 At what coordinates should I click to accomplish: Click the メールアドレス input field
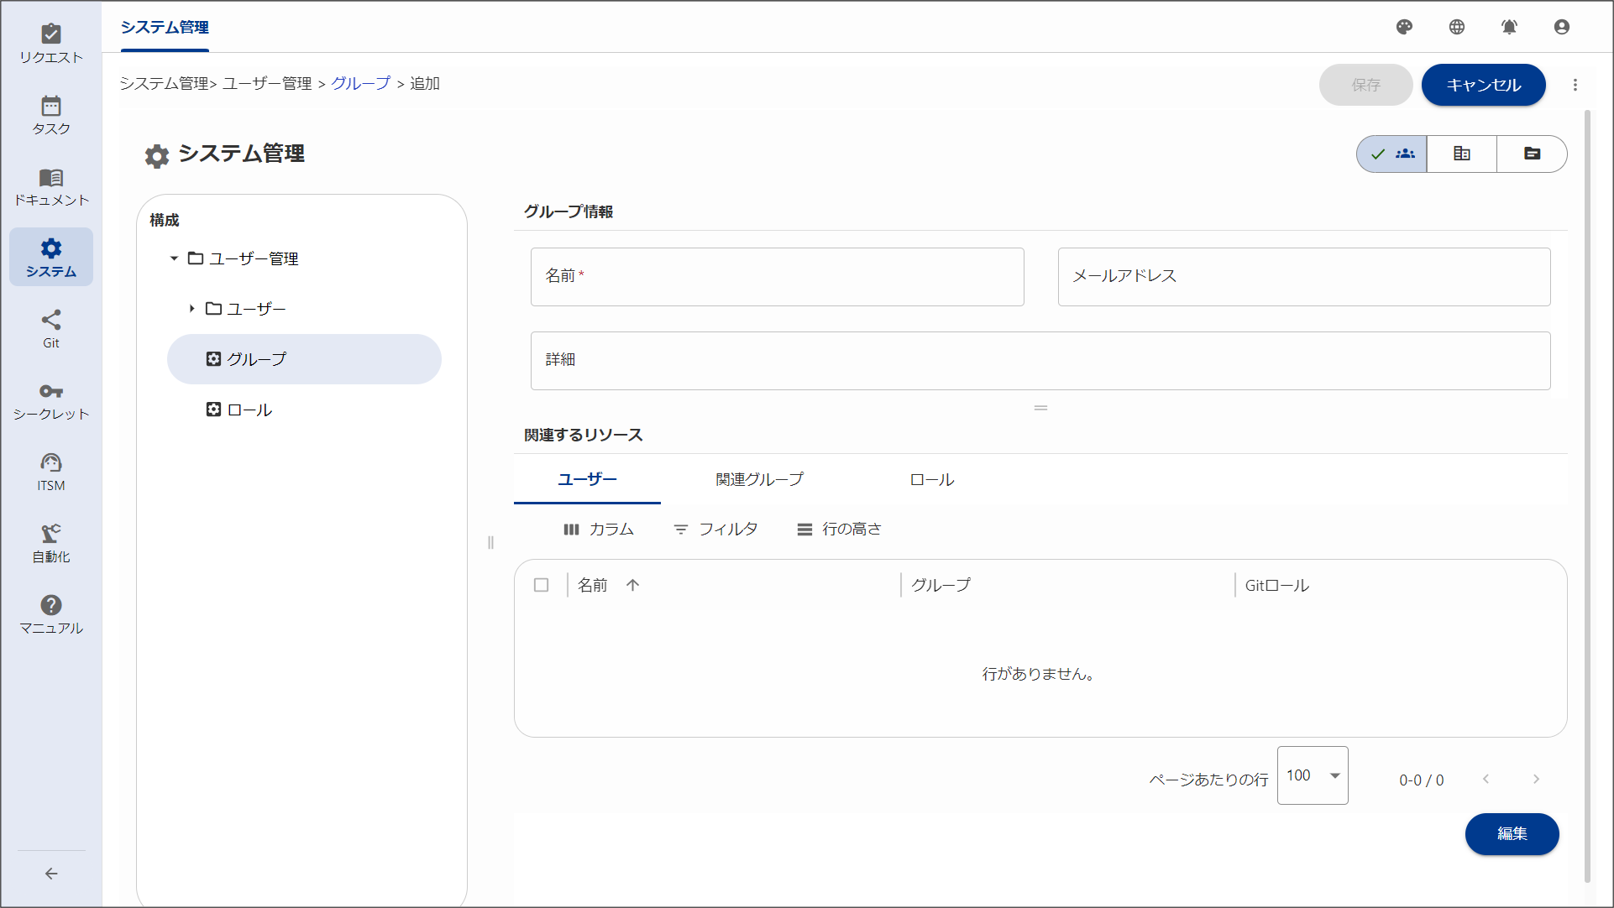click(x=1304, y=277)
